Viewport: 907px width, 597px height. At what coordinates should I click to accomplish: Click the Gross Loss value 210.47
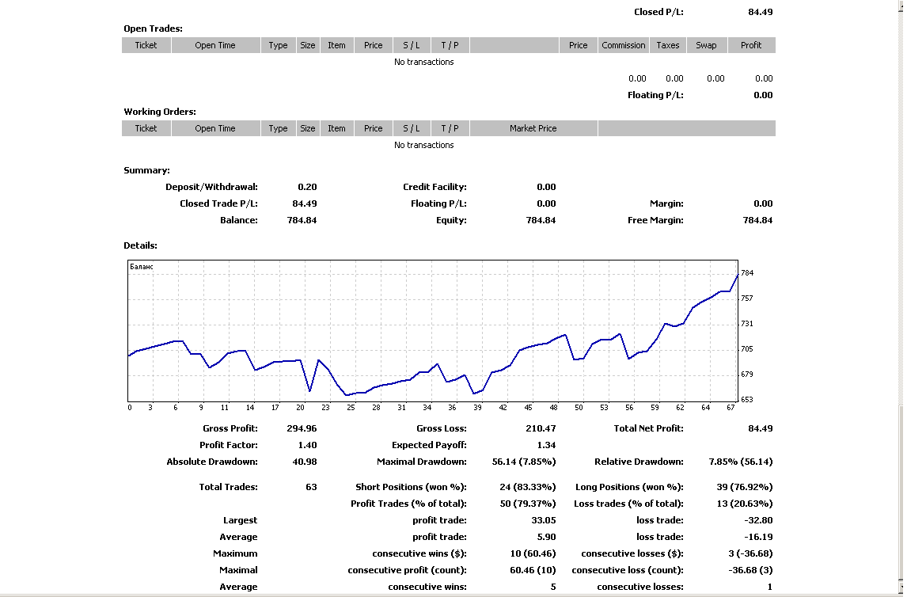pos(541,428)
